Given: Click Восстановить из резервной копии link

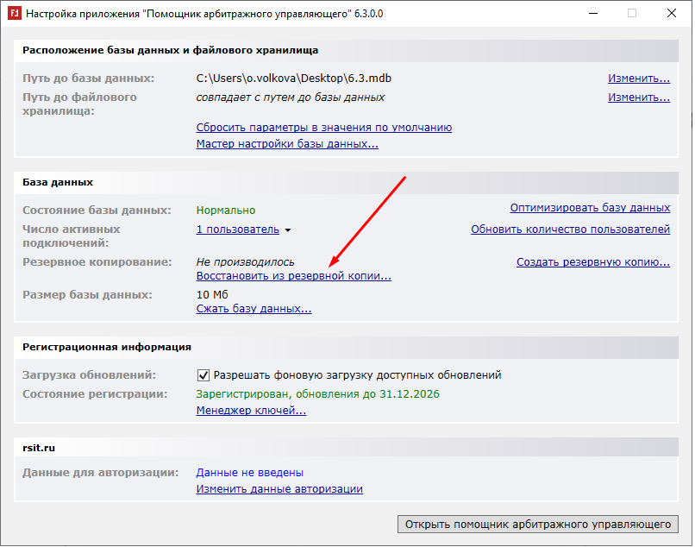Looking at the screenshot, I should [x=294, y=276].
